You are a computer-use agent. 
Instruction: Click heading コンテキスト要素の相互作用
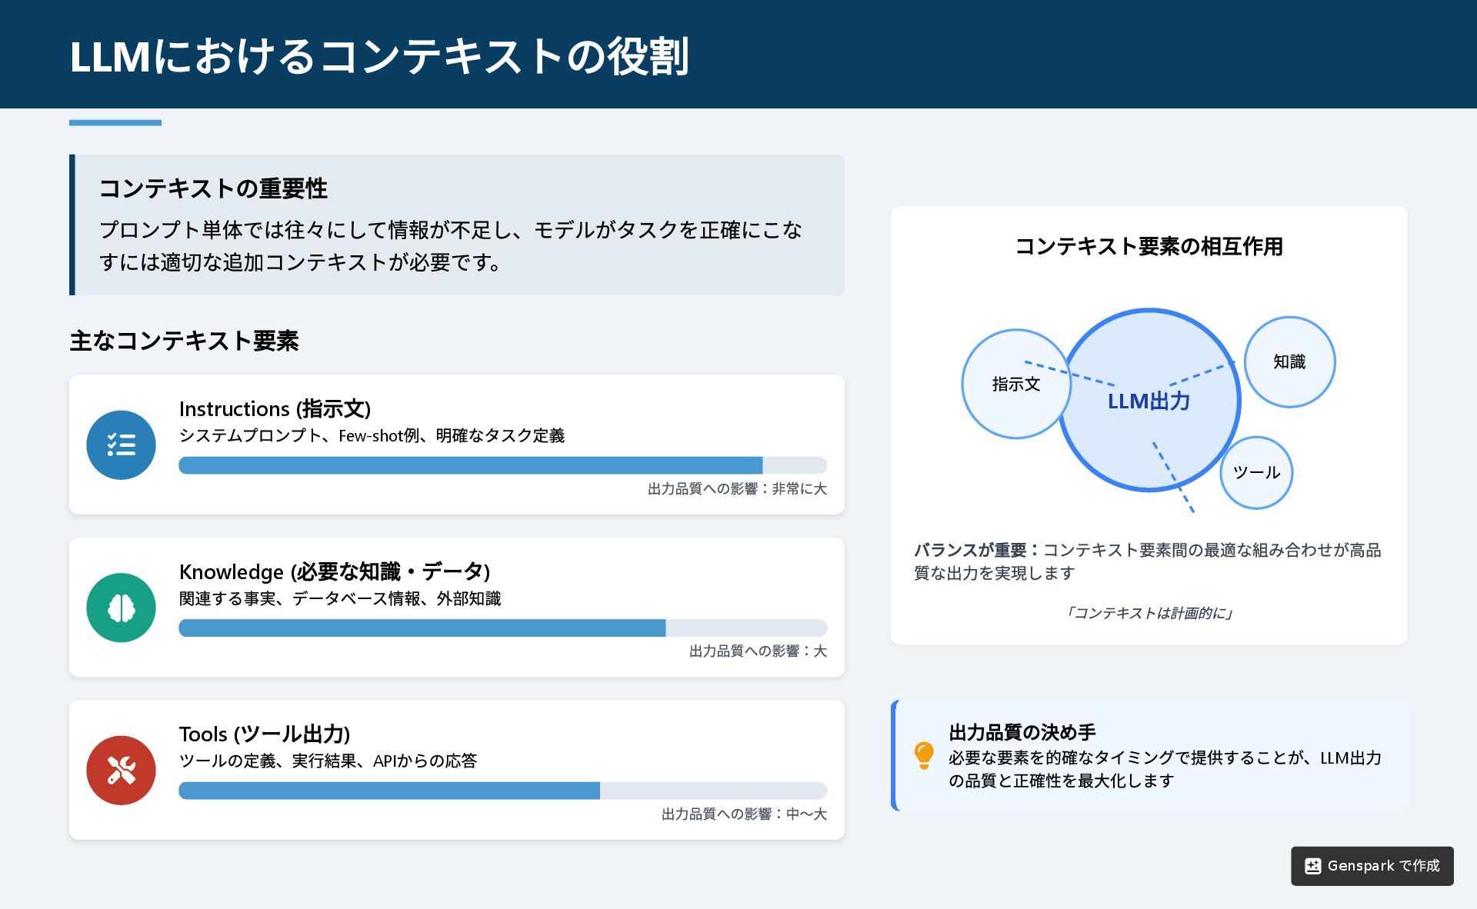[x=1149, y=247]
